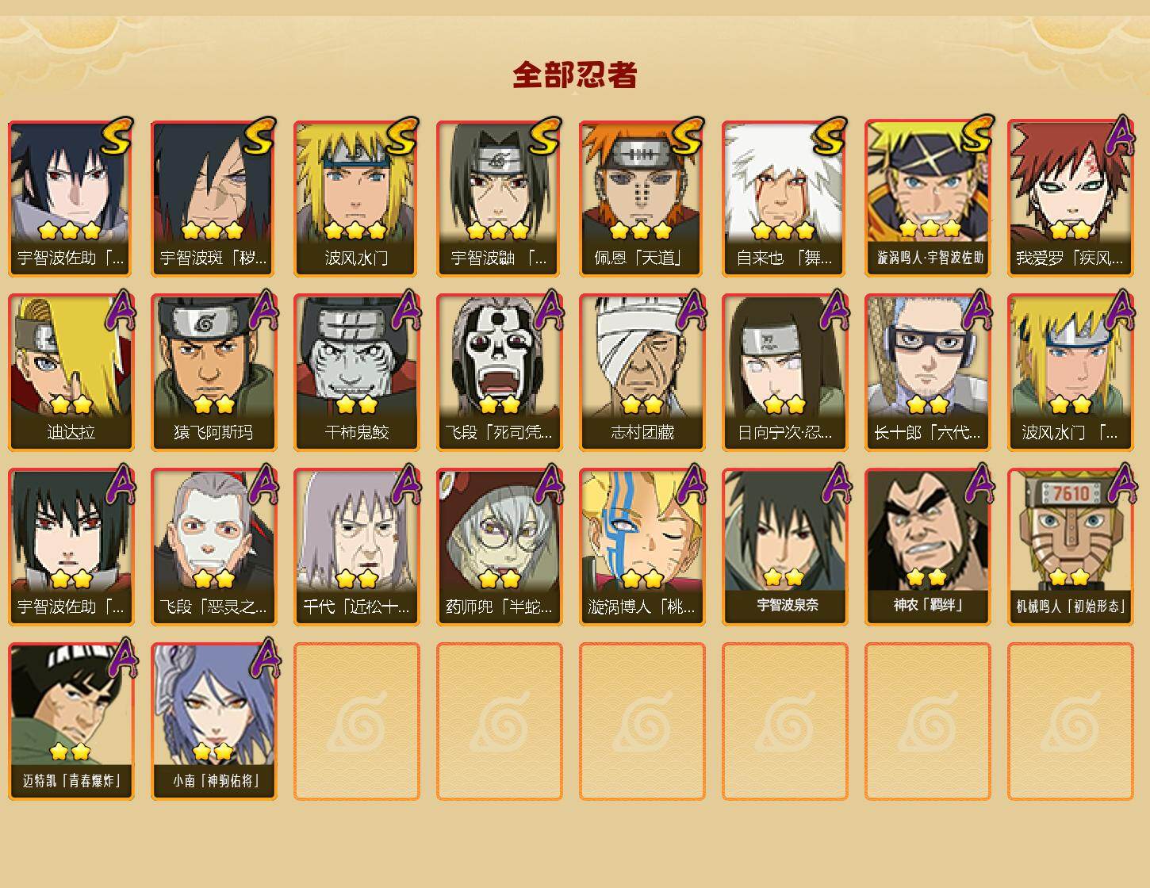The height and width of the screenshot is (888, 1150).
Task: Click the star rating on 自来也 card
Action: pyautogui.click(x=784, y=231)
